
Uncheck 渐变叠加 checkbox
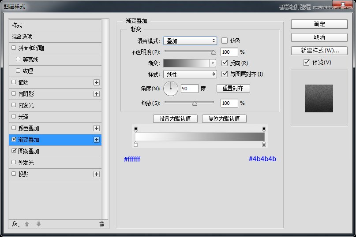(x=14, y=139)
